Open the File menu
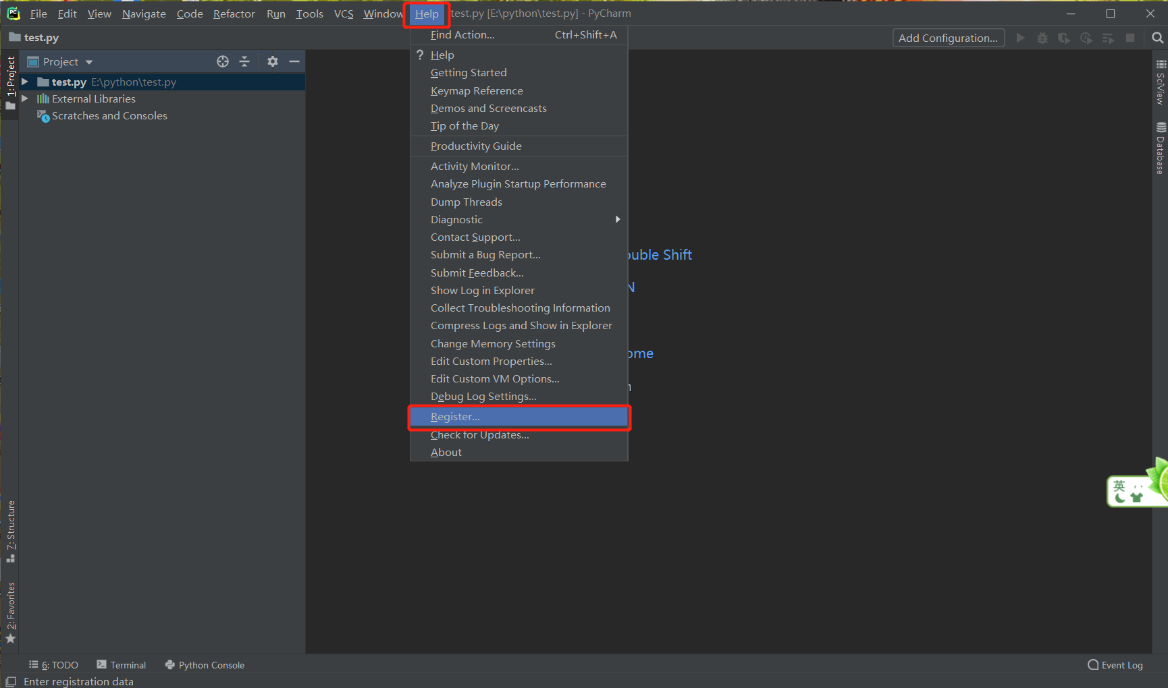This screenshot has height=688, width=1168. (38, 13)
